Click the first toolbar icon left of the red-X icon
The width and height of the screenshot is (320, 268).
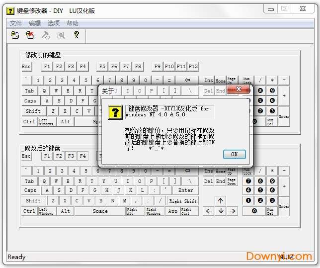pos(15,35)
